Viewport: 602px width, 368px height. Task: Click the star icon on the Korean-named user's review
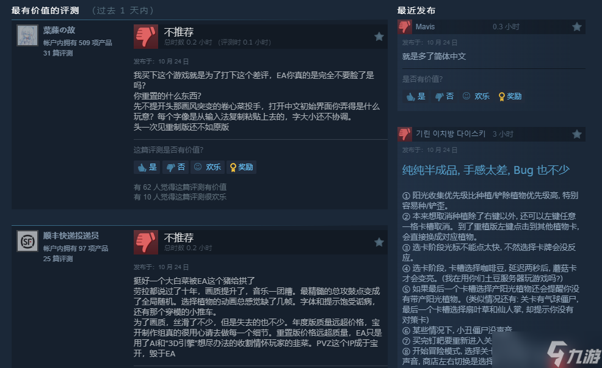576,134
